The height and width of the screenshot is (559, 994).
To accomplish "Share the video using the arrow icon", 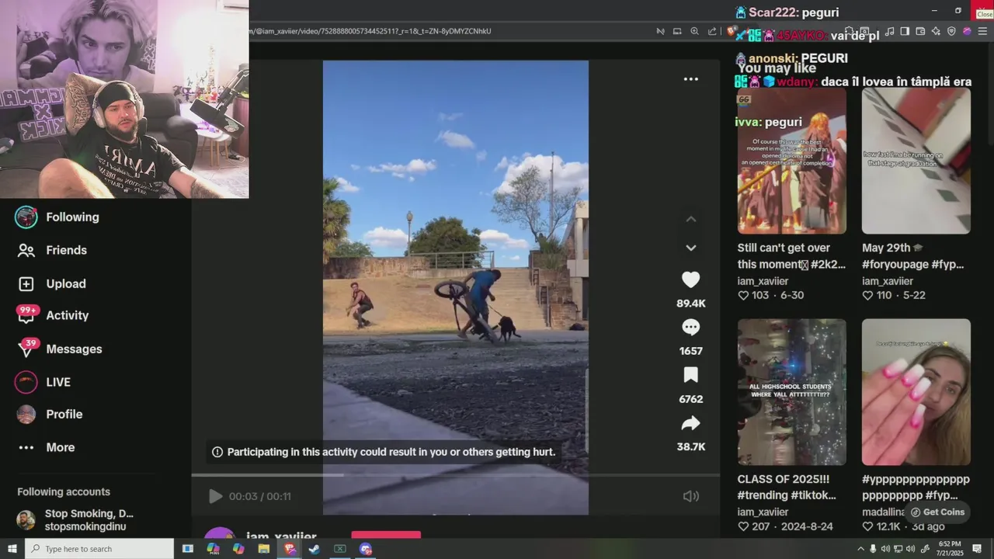I will point(690,424).
